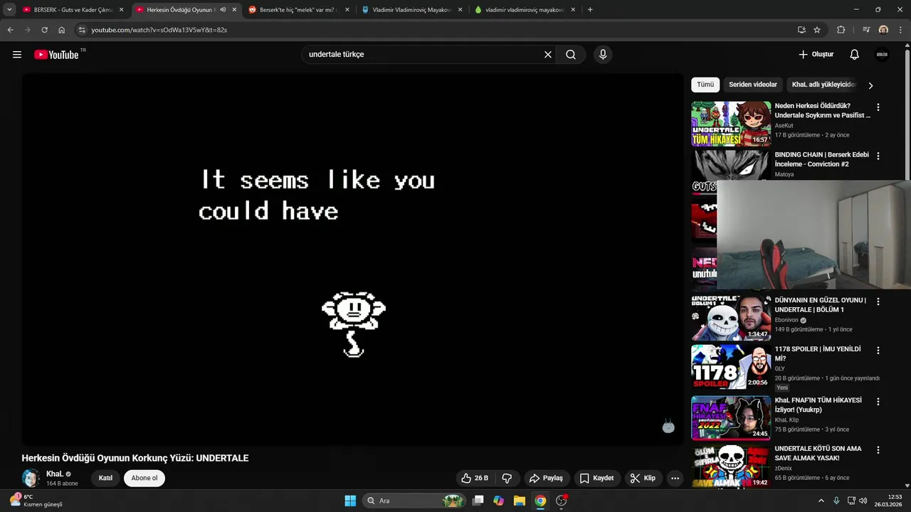Click the Undertale video player
Screen dimensions: 911x512
pos(353,260)
